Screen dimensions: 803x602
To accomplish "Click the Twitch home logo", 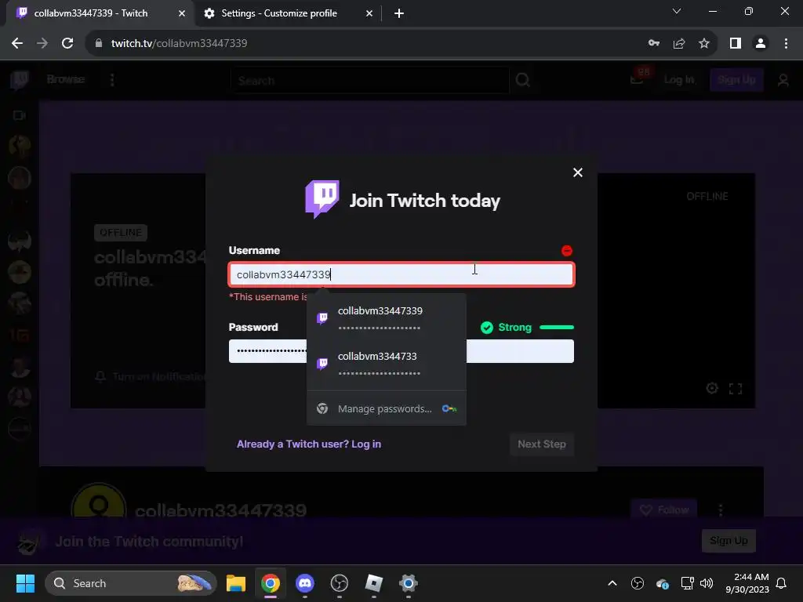I will pyautogui.click(x=20, y=80).
